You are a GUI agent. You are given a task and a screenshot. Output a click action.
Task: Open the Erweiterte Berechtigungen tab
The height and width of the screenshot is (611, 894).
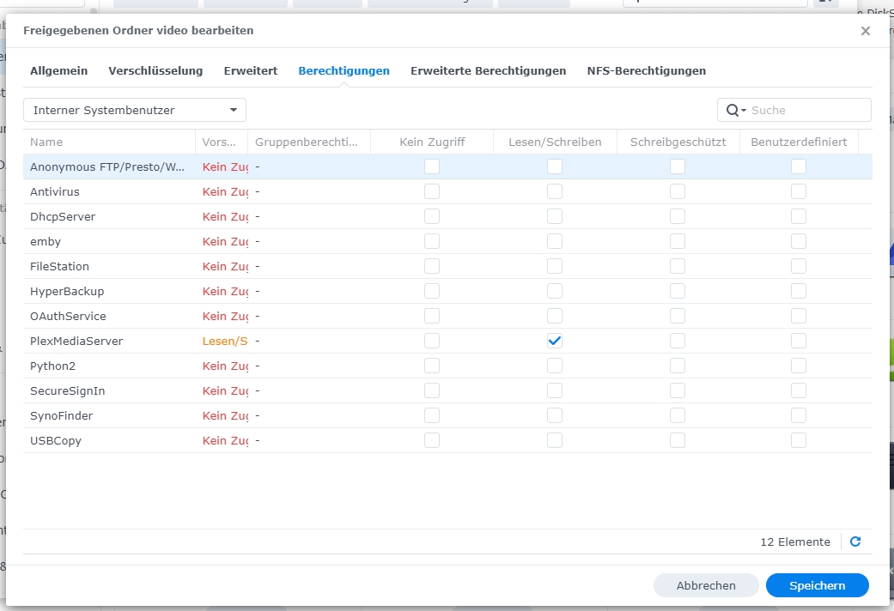488,70
